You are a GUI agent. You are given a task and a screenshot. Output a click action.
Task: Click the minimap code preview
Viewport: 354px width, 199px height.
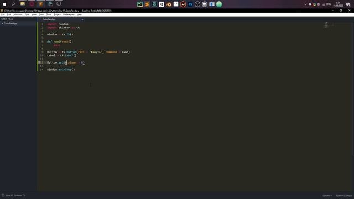click(x=329, y=25)
